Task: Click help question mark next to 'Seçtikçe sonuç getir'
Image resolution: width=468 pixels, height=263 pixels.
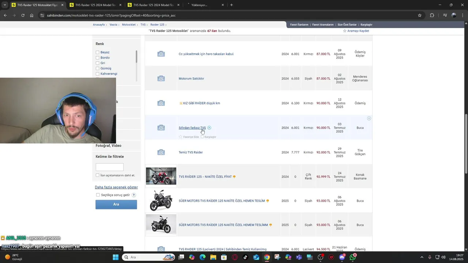Action: point(134,195)
